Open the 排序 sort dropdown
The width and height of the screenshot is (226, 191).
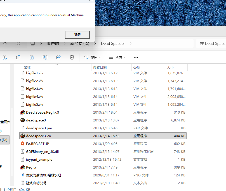[x=92, y=57]
